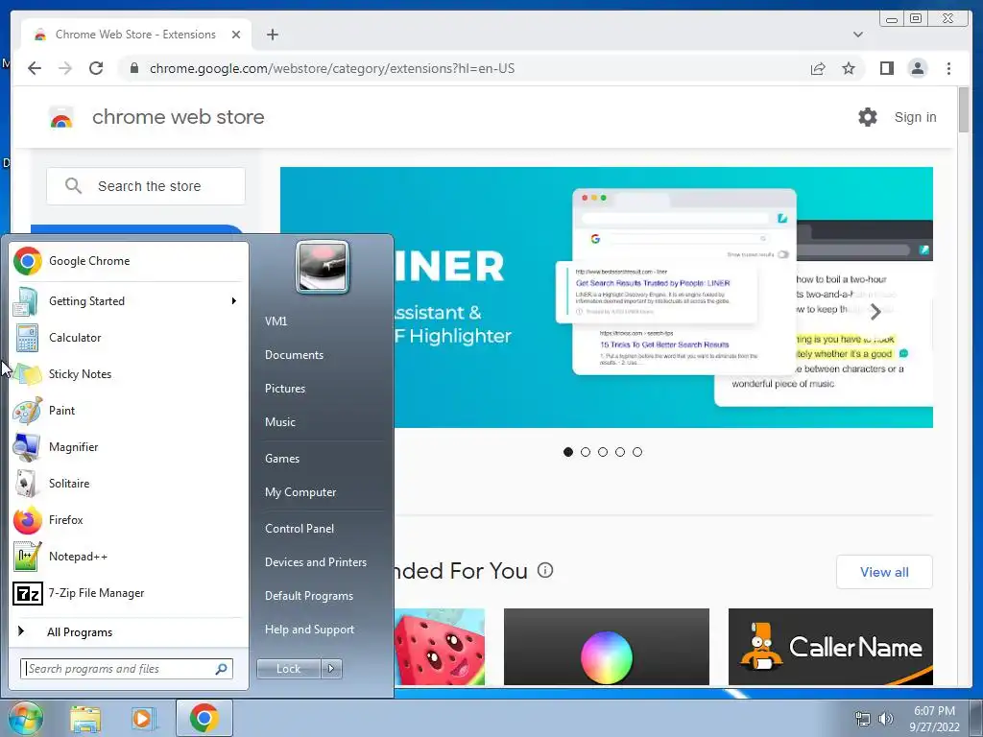
Task: Open Documents from Start menu
Action: (294, 355)
